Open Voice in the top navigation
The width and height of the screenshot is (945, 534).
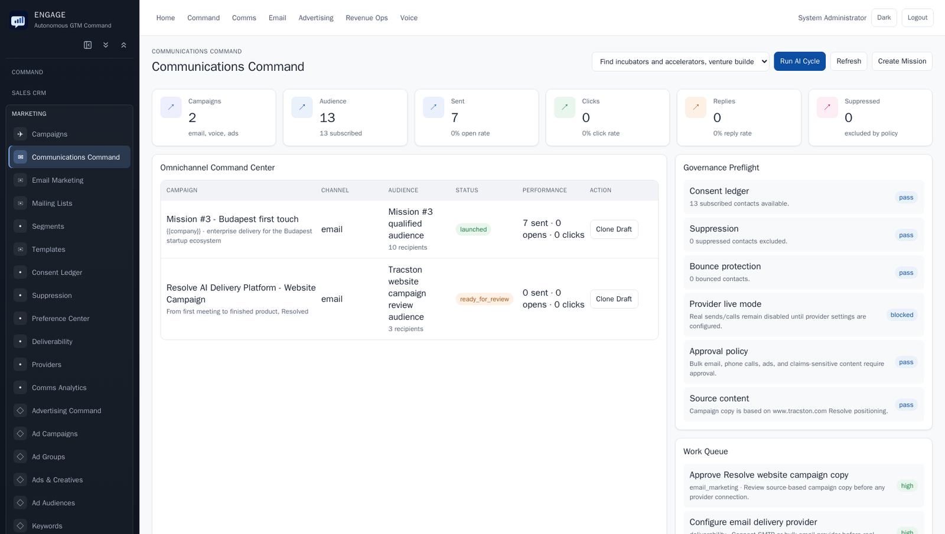click(x=409, y=18)
